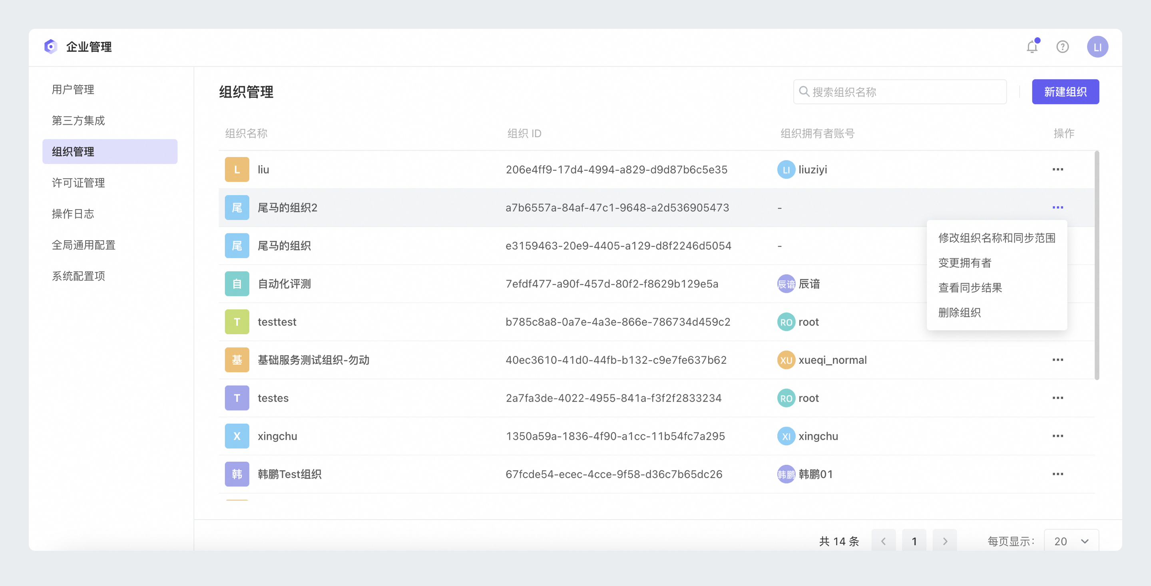This screenshot has width=1151, height=586.
Task: Click the 基础服务测试组织-勿动 avatar icon
Action: coord(237,360)
